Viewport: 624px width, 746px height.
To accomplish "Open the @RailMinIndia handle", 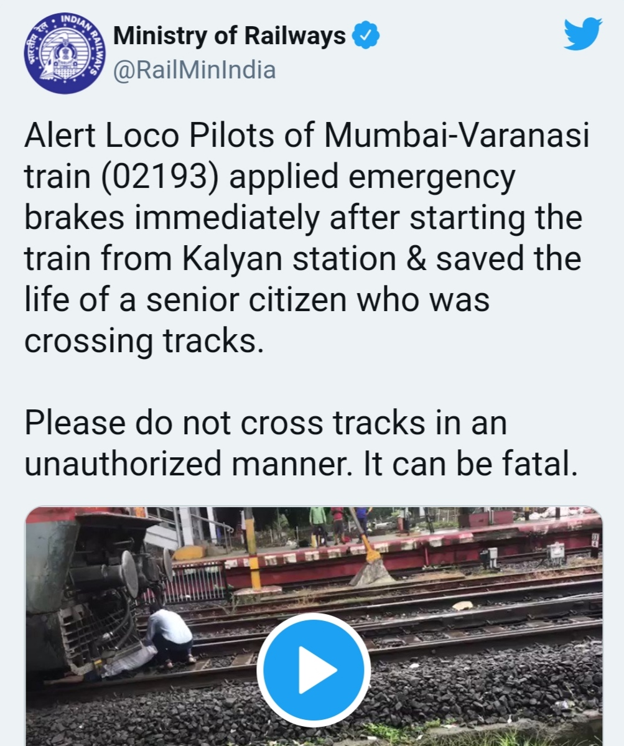I will [x=195, y=70].
